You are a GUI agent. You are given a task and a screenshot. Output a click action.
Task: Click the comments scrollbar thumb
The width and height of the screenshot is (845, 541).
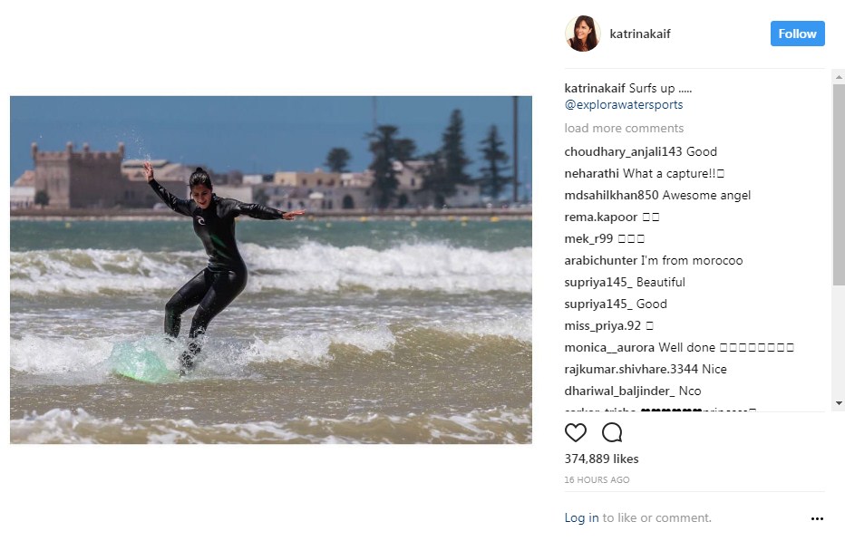tap(839, 185)
